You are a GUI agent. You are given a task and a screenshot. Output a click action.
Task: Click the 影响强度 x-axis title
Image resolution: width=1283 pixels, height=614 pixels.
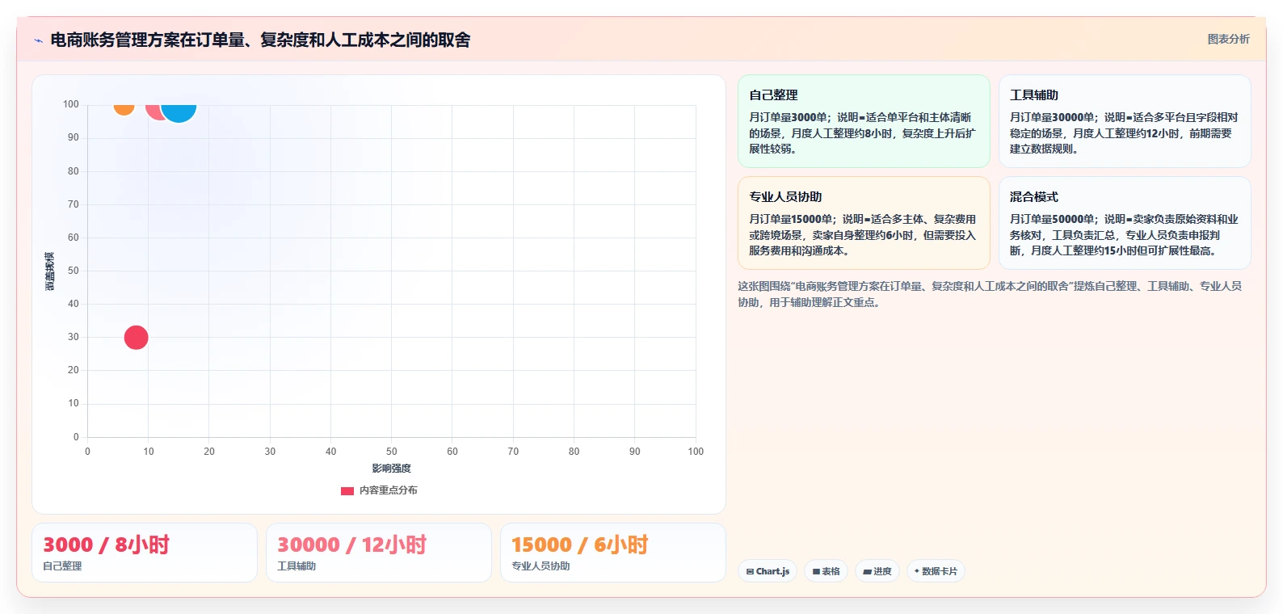392,469
